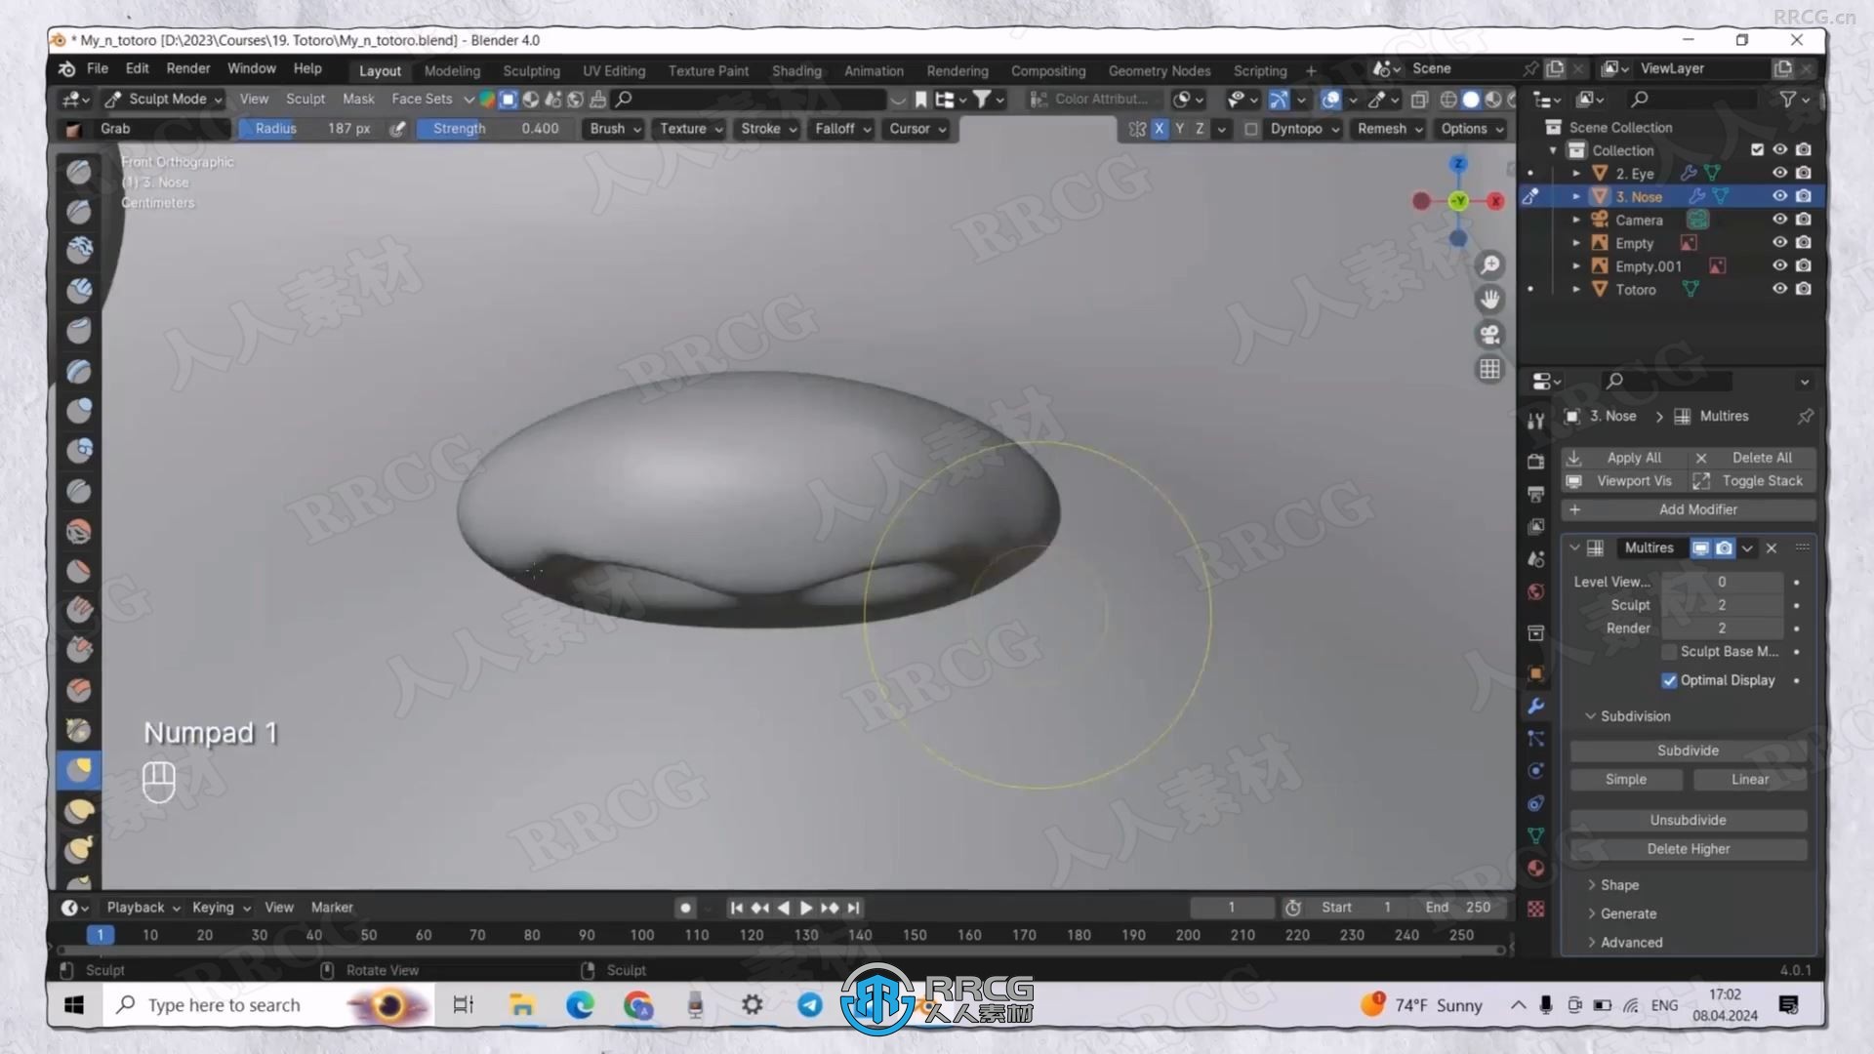Open the Brush dropdown

[615, 129]
